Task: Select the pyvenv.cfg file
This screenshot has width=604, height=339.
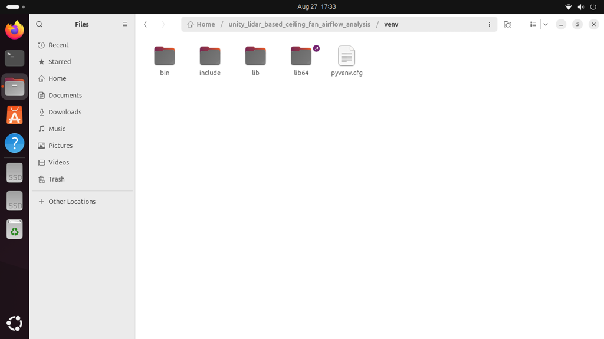Action: coord(347,61)
